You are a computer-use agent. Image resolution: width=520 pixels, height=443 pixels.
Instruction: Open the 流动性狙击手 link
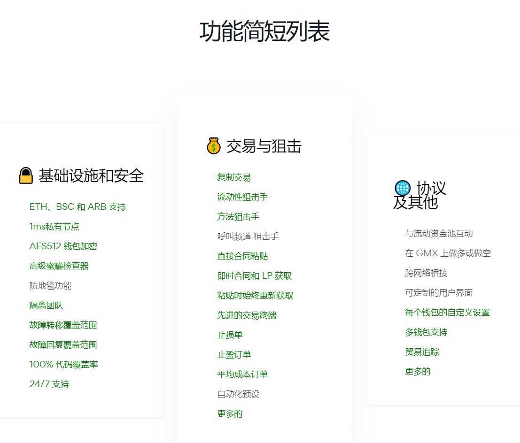242,197
